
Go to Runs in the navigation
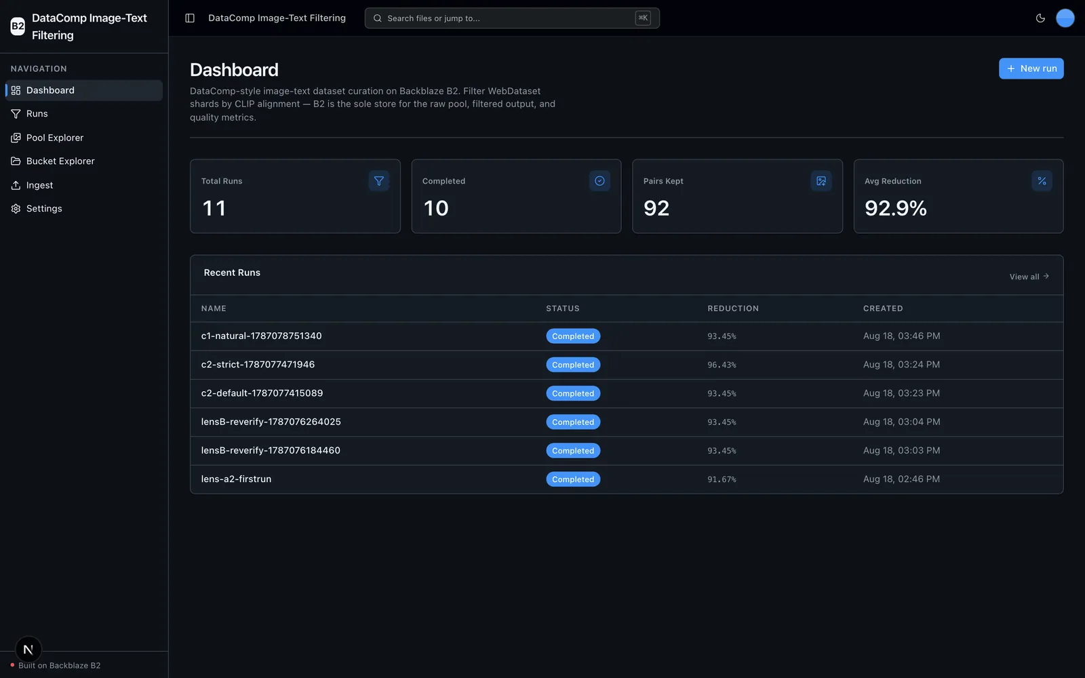click(84, 114)
